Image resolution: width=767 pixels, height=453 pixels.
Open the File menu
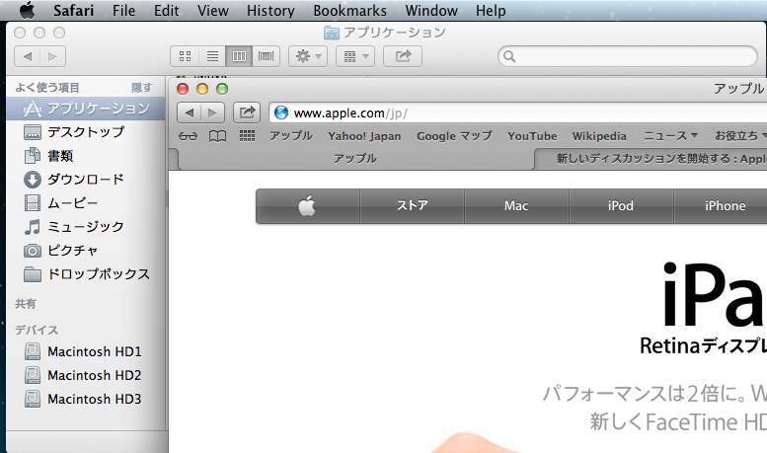point(123,10)
